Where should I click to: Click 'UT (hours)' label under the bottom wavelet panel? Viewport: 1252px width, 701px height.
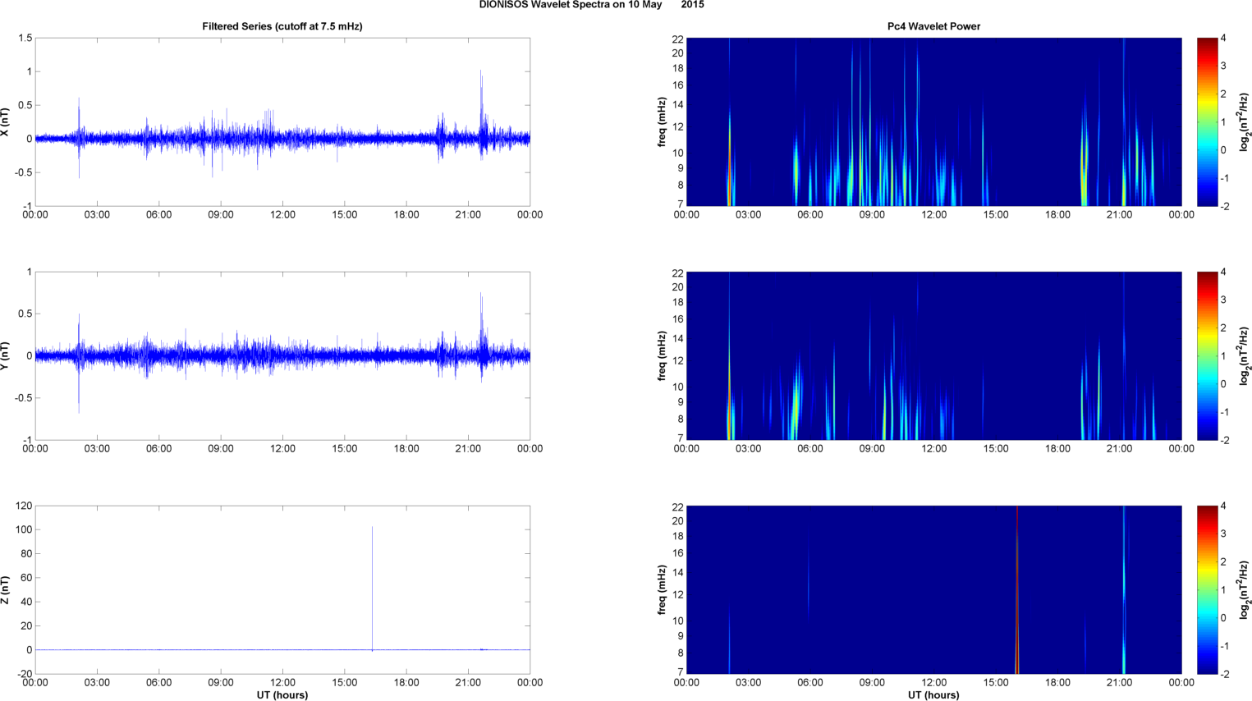[933, 695]
